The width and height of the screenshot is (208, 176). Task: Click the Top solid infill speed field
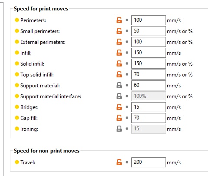tap(149, 74)
